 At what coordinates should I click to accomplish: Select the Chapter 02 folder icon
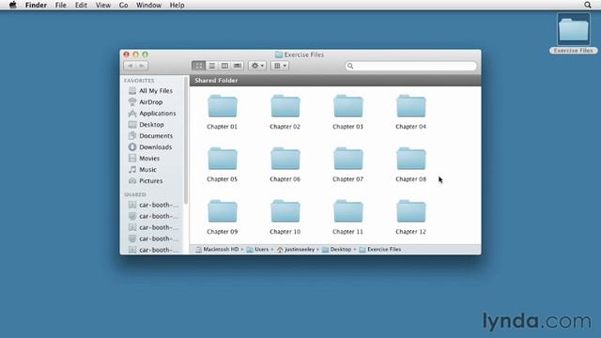click(x=285, y=106)
